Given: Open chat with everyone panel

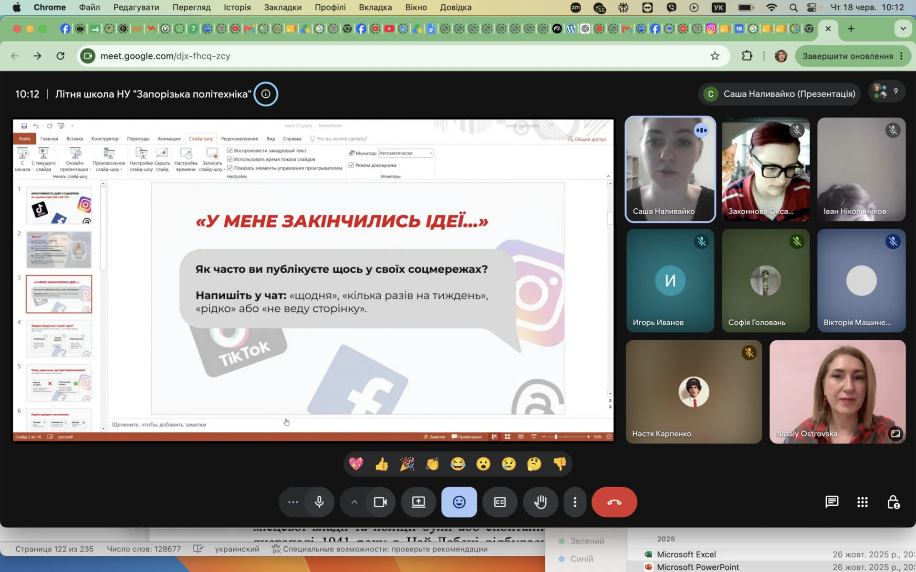Looking at the screenshot, I should [832, 502].
